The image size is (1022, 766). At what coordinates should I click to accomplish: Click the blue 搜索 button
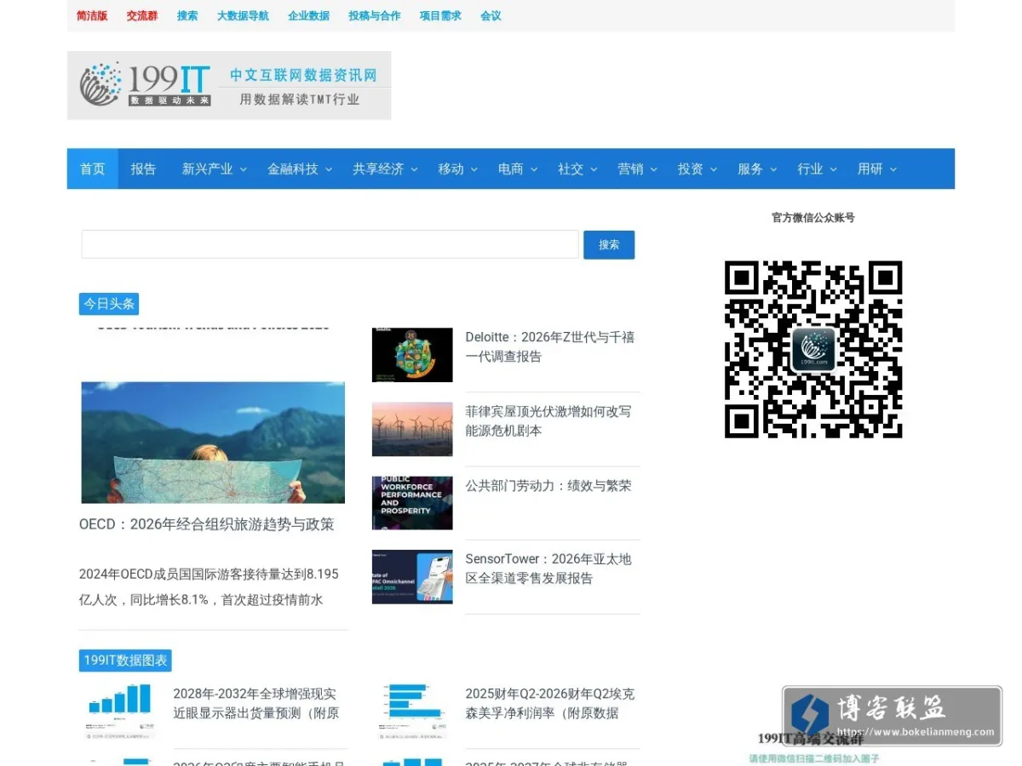609,244
